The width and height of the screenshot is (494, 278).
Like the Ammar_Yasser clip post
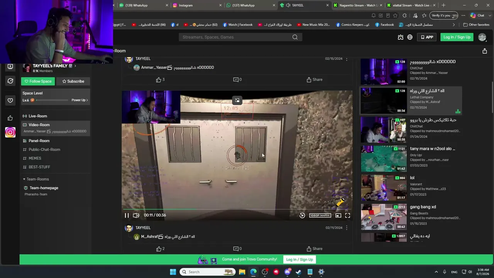pos(160,80)
